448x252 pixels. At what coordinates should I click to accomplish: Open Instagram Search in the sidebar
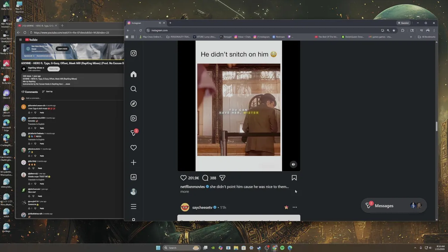tap(133, 89)
